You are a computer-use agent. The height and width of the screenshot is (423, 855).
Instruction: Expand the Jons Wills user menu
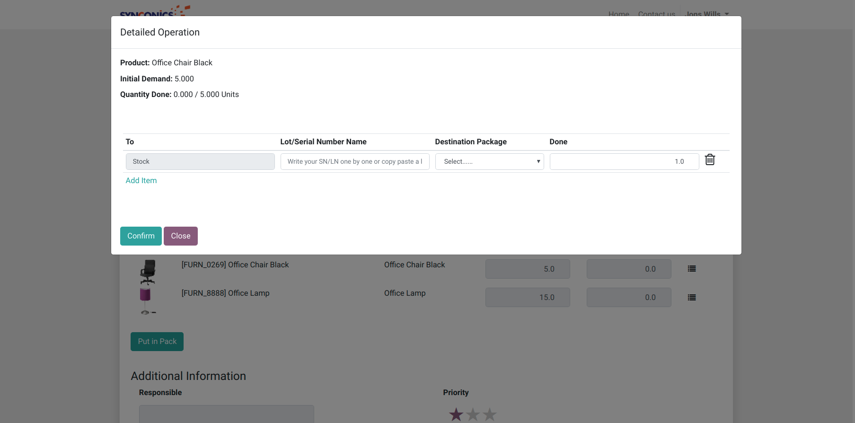click(706, 14)
